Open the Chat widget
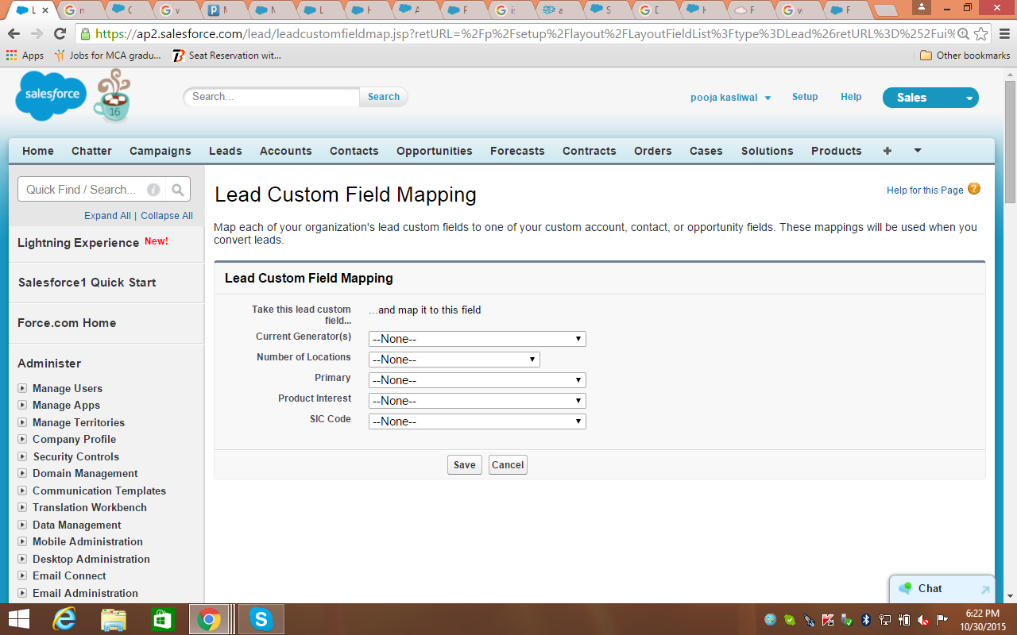Screen dimensions: 1017x635 tap(942, 589)
